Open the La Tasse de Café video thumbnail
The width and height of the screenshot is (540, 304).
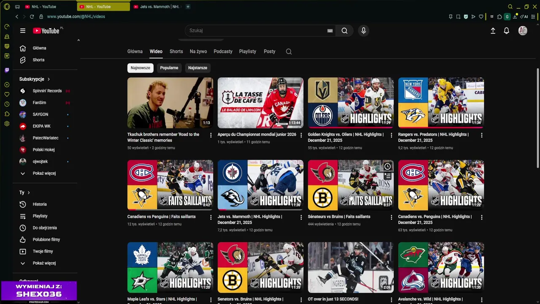[x=260, y=103]
